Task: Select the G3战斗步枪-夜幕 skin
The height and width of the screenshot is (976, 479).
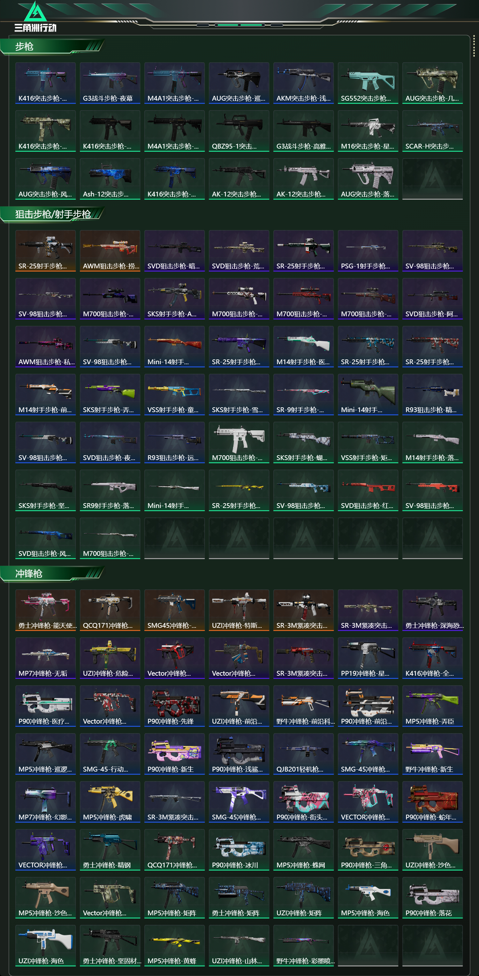Action: [110, 83]
